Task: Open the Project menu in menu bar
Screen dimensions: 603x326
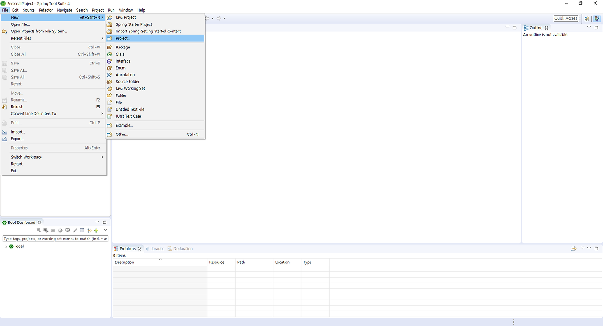Action: [98, 10]
